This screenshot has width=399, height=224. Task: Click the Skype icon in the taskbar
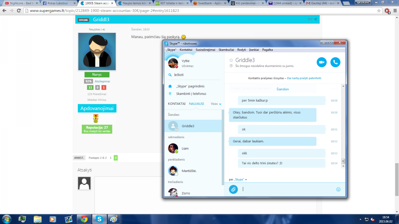[x=99, y=219]
